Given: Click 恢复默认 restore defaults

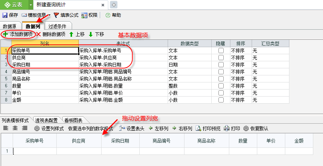Looking at the screenshot, I should tap(256, 128).
